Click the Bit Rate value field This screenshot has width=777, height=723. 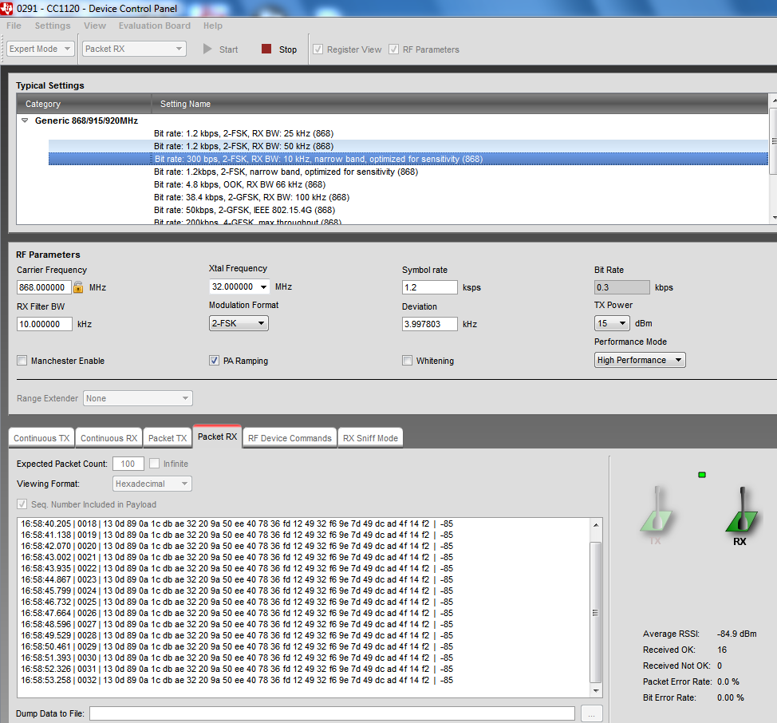(x=622, y=287)
